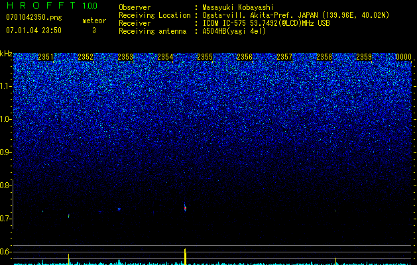The image size is (417, 265).
Task: Click the 2355 time marker
Action: coord(205,57)
